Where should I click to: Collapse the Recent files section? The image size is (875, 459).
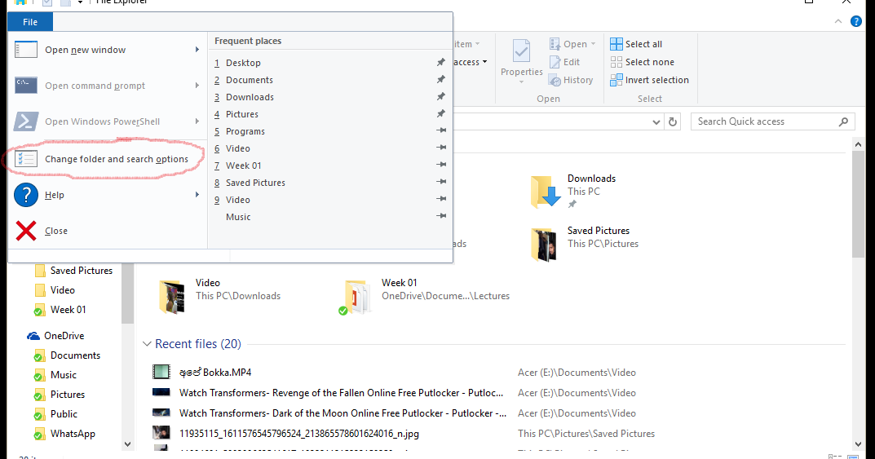pos(147,343)
